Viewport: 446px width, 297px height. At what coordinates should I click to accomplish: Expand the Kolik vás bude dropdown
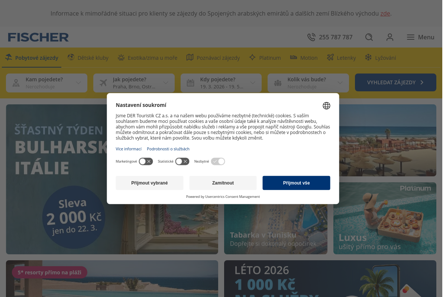308,83
